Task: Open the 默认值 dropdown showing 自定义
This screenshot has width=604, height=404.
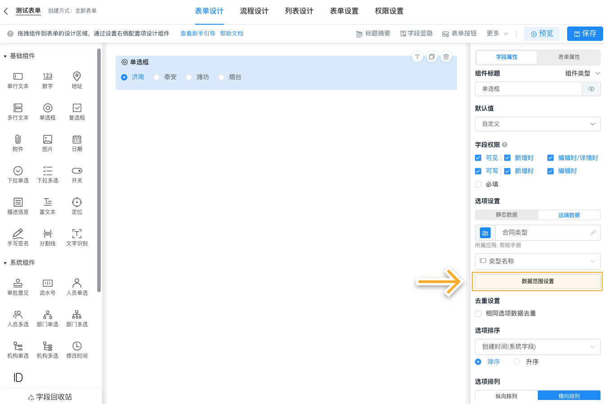Action: 537,124
